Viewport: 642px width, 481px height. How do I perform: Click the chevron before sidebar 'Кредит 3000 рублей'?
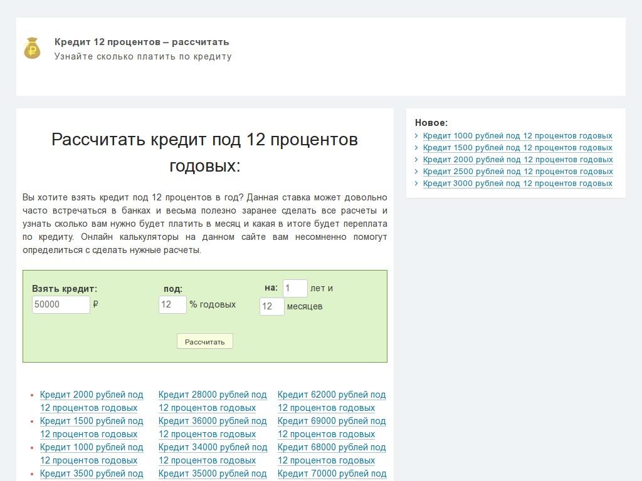(416, 184)
